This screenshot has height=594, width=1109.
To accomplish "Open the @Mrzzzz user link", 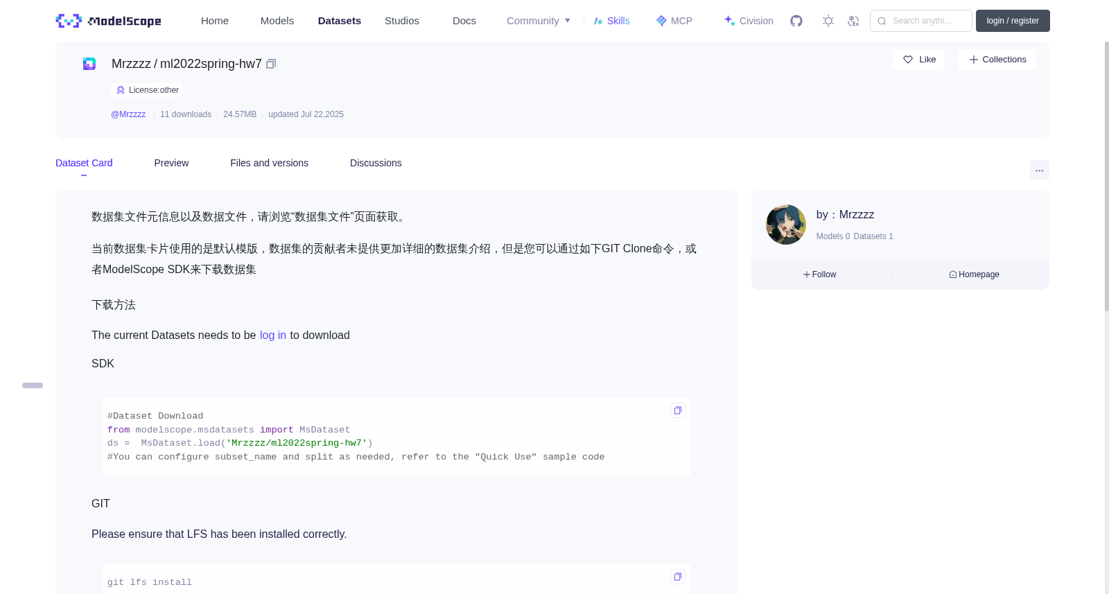I will [128, 114].
